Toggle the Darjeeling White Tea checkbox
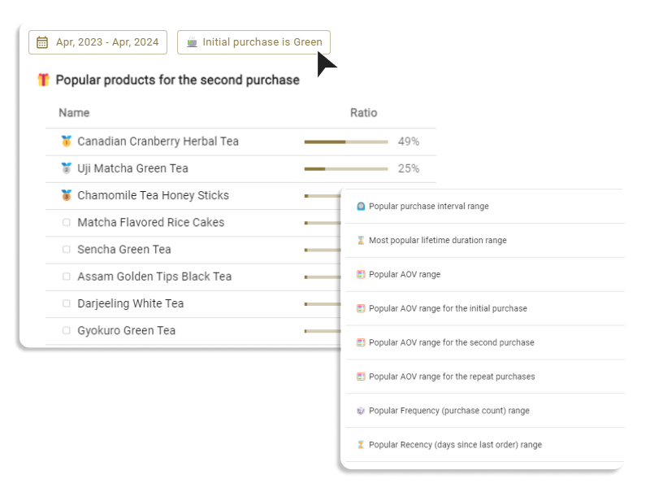Image resolution: width=650 pixels, height=488 pixels. point(67,303)
